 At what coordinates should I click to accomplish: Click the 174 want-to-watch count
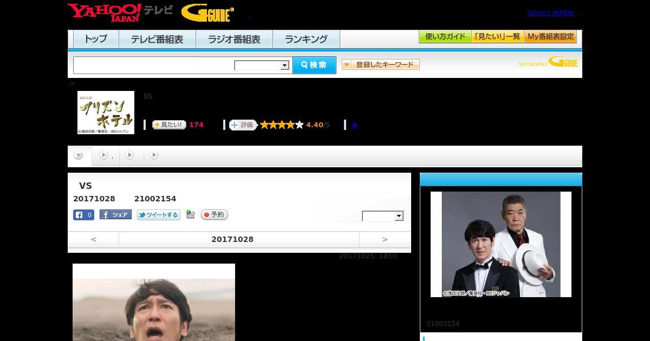[x=196, y=125]
